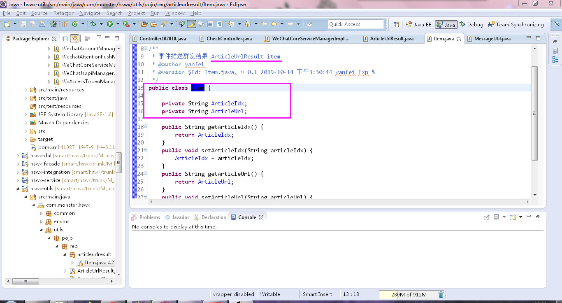Toggle Link with Editor in Package Explorer
Screen dimensions: 562x303
[74, 38]
